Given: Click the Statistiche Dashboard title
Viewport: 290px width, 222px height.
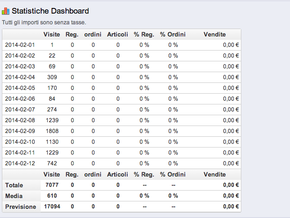Looking at the screenshot, I should (x=50, y=11).
